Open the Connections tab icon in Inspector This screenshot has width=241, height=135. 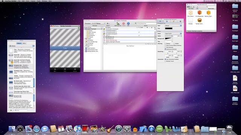tap(167, 21)
